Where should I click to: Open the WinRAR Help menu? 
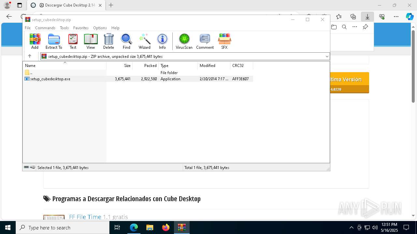pos(115,28)
